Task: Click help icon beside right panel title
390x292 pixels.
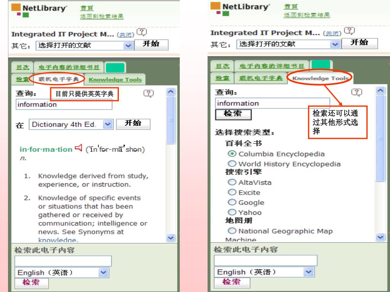Action: (349, 31)
